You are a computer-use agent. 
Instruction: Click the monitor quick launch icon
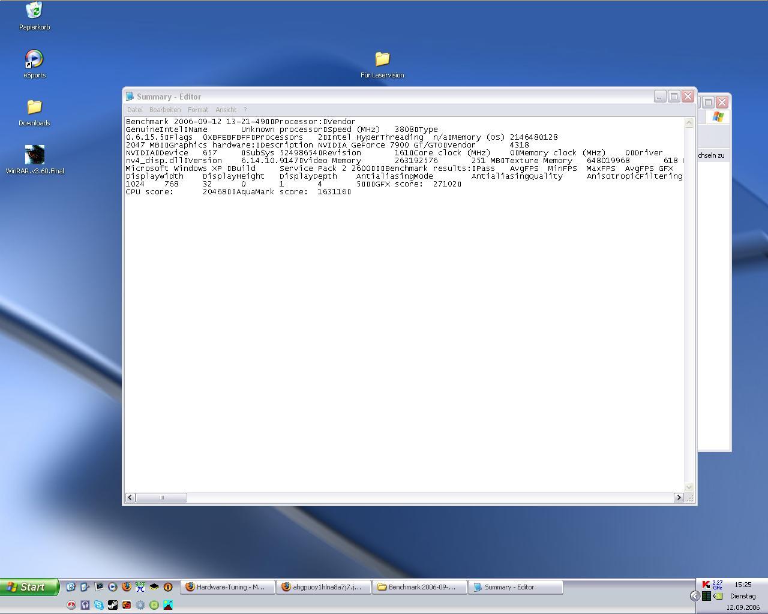[99, 586]
